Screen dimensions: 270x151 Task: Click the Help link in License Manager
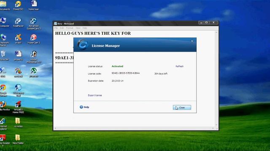(x=86, y=107)
